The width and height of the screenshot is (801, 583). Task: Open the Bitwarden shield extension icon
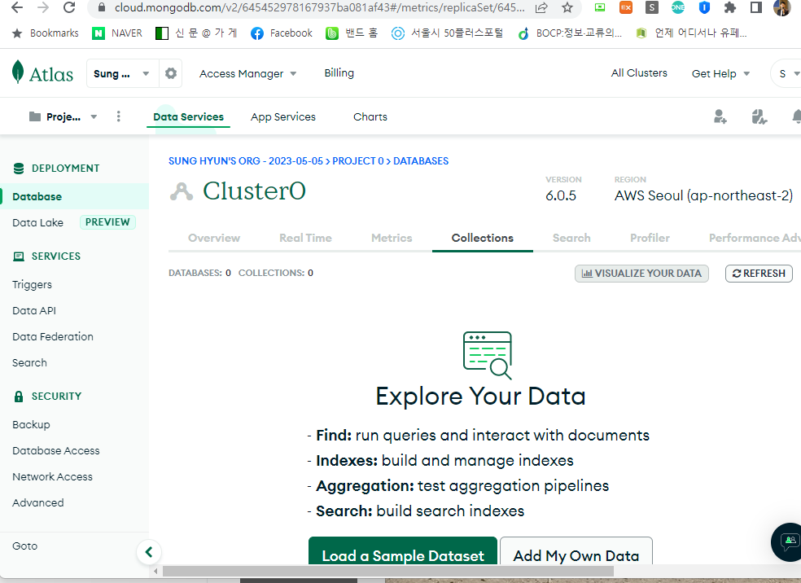click(704, 7)
